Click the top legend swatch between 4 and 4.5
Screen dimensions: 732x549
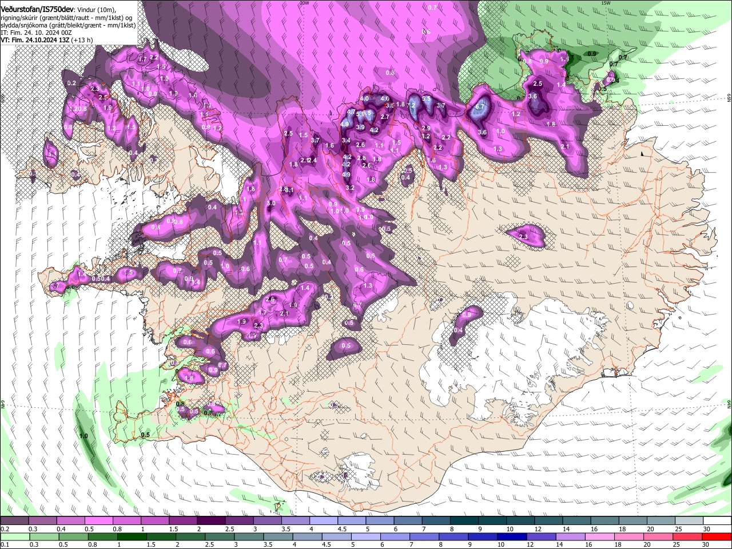coord(323,521)
